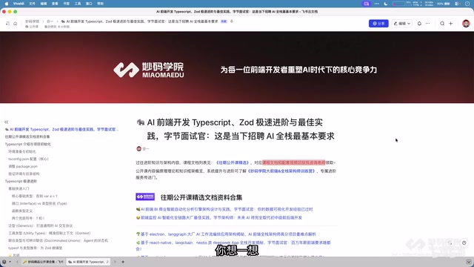Open Control Center in menu bar

tap(458, 4)
